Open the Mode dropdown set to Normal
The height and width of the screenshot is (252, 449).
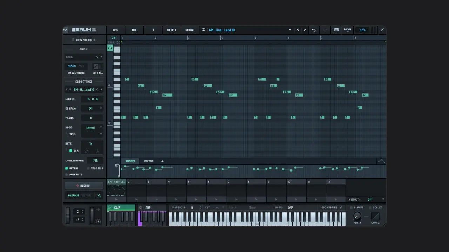coord(92,128)
